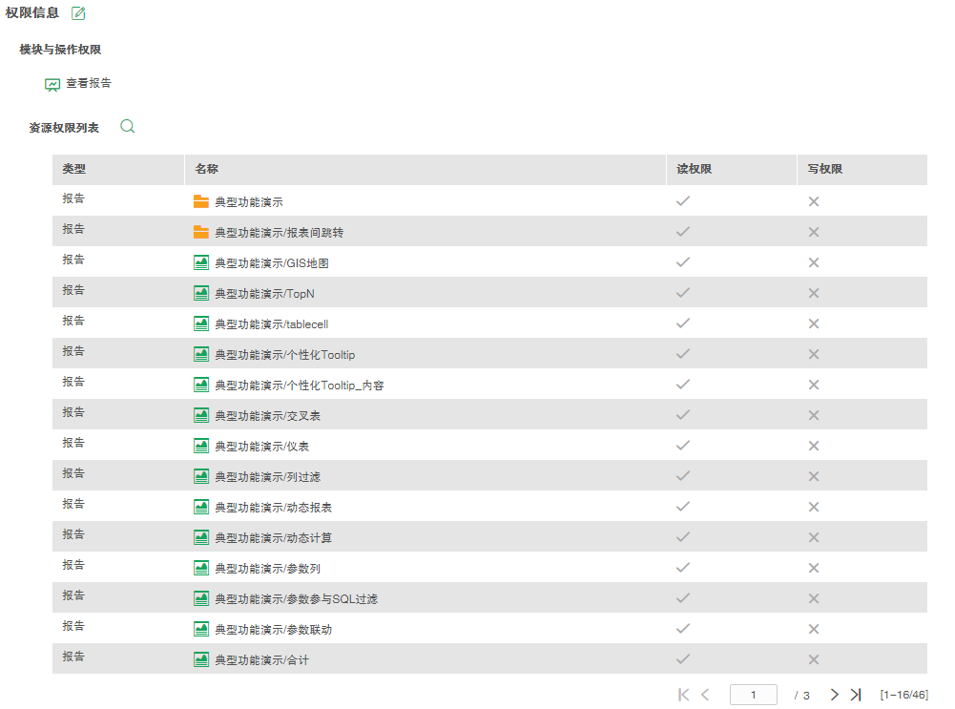Toggle read permission checkmark for tablecell
This screenshot has height=709, width=955.
[682, 323]
